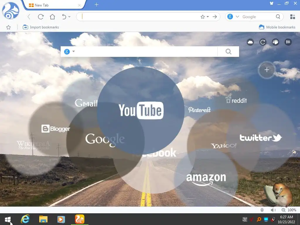The image size is (300, 225).
Task: Open media player taskbar icon
Action: [61, 219]
